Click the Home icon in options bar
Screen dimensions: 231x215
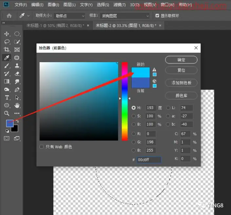pos(9,16)
